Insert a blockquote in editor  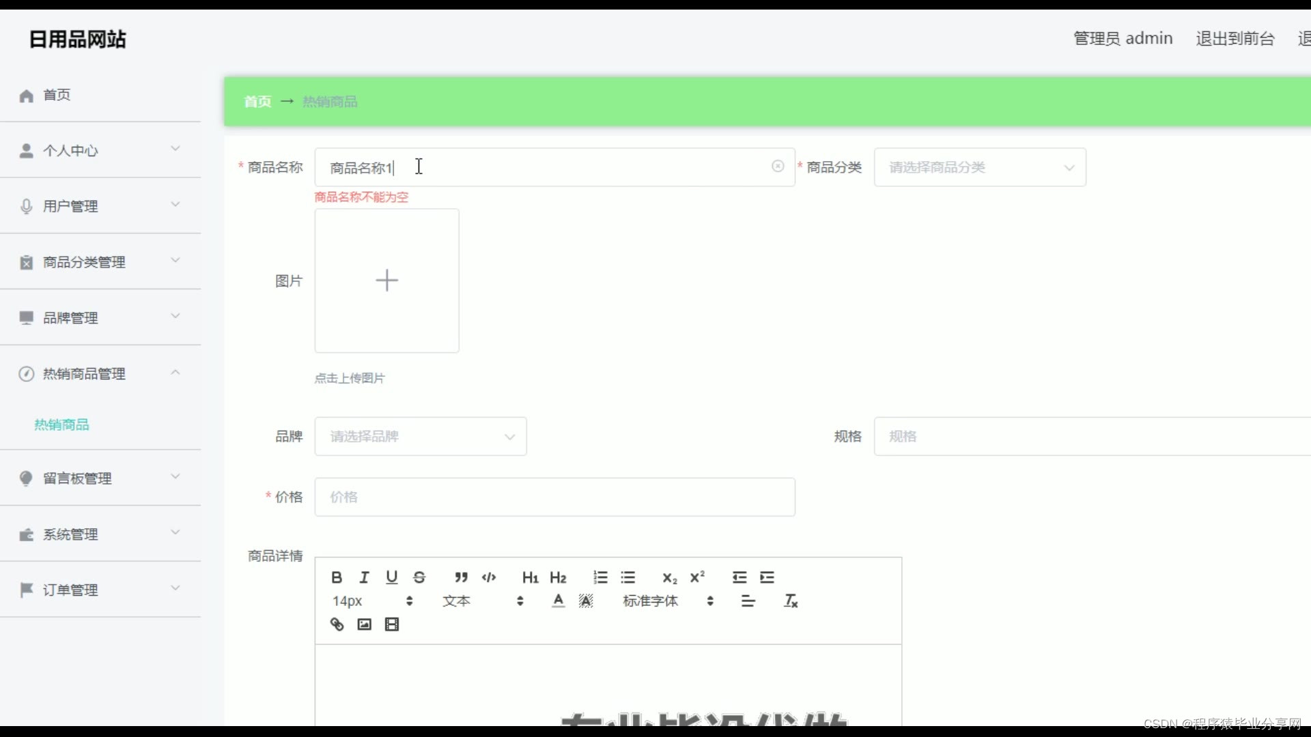(462, 577)
